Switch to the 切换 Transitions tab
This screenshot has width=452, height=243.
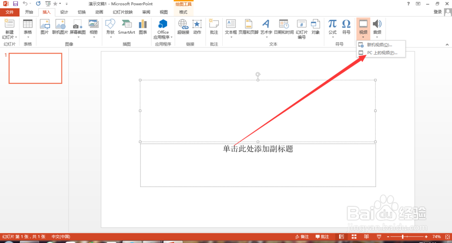click(x=81, y=12)
